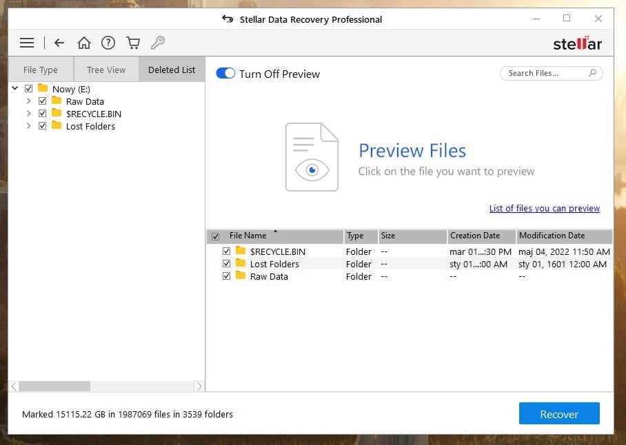Click the $RECYCLE.BIN folder icon in file list
626x445 pixels.
click(241, 251)
